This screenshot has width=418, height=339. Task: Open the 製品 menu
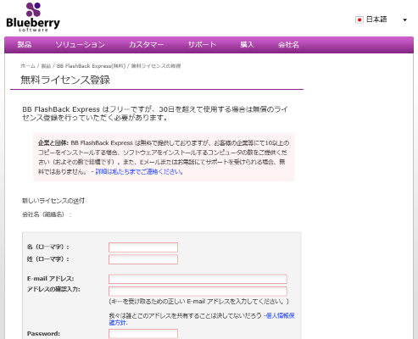(x=25, y=45)
